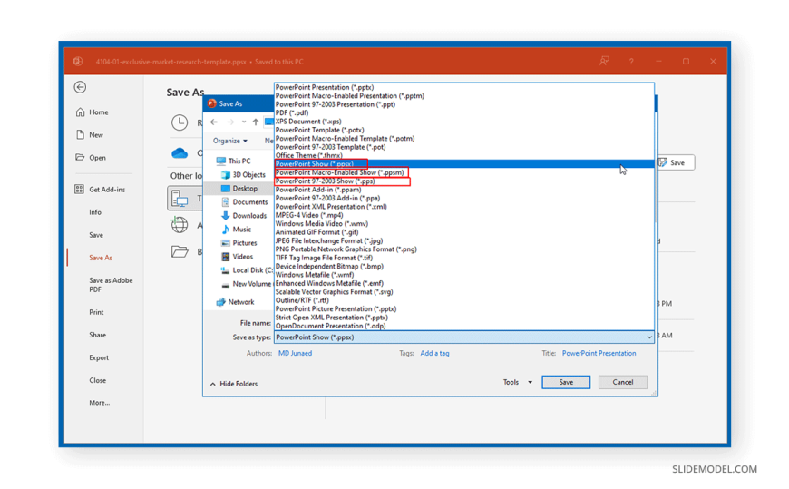Click the up-folder arrow in dialog
789x489 pixels.
pos(256,122)
